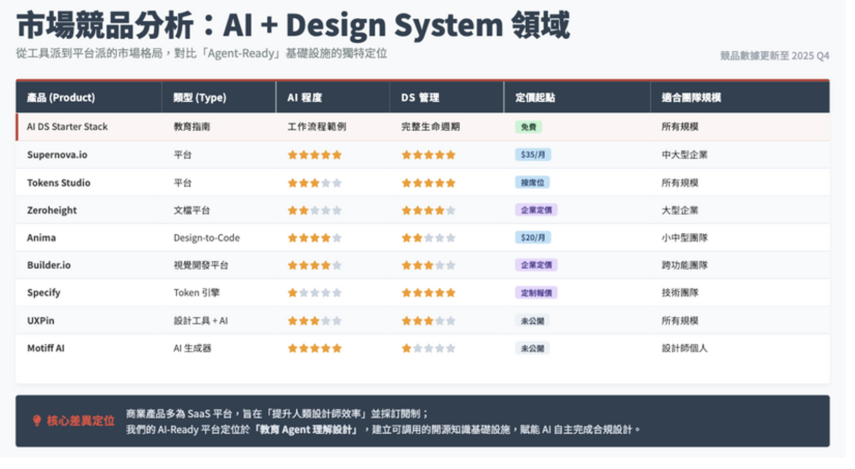
Task: Click the 定制報價 badge for Specify
Action: click(x=536, y=293)
